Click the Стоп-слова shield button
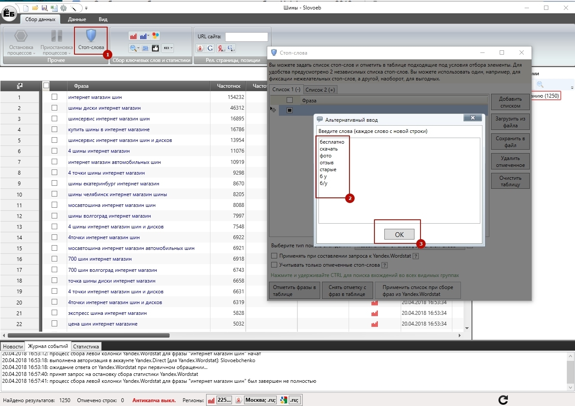 click(91, 40)
